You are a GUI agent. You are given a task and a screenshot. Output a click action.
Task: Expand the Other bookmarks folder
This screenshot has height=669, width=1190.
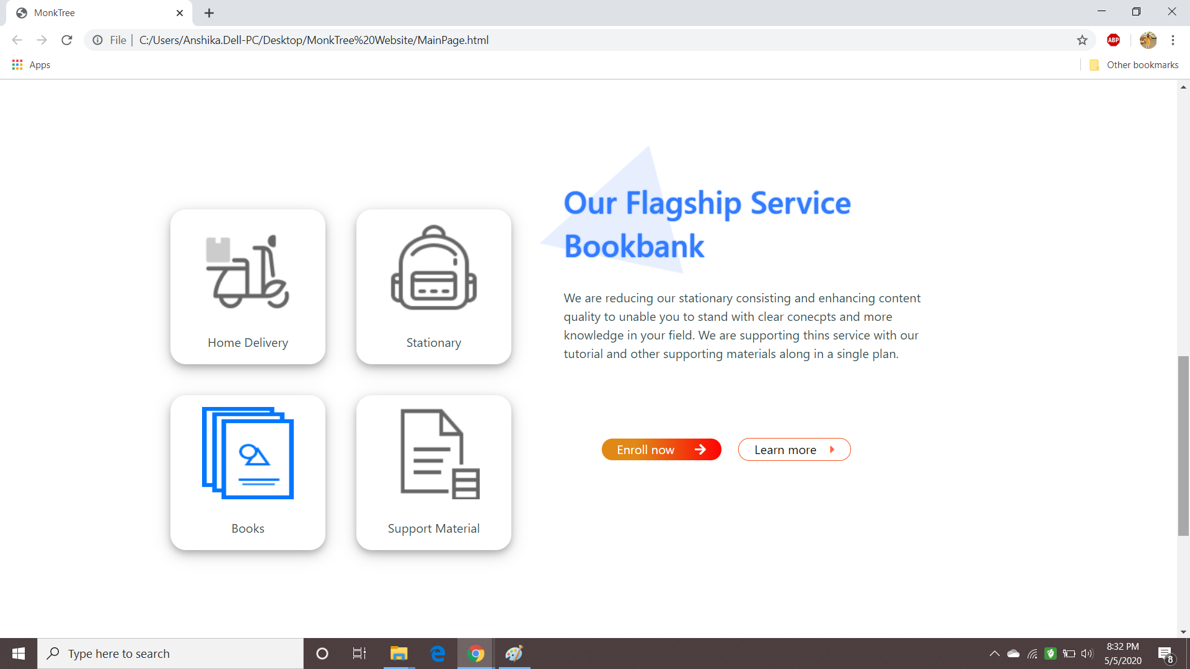[1134, 64]
